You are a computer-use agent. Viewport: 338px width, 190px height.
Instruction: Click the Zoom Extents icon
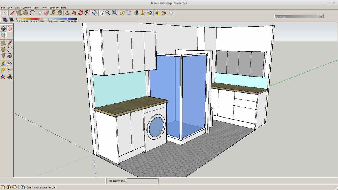(114, 13)
